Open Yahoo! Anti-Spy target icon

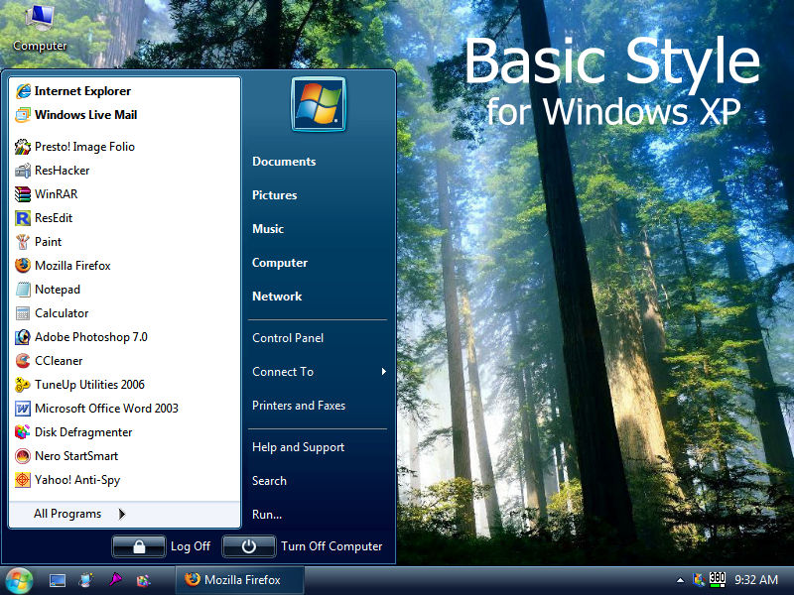pos(23,480)
